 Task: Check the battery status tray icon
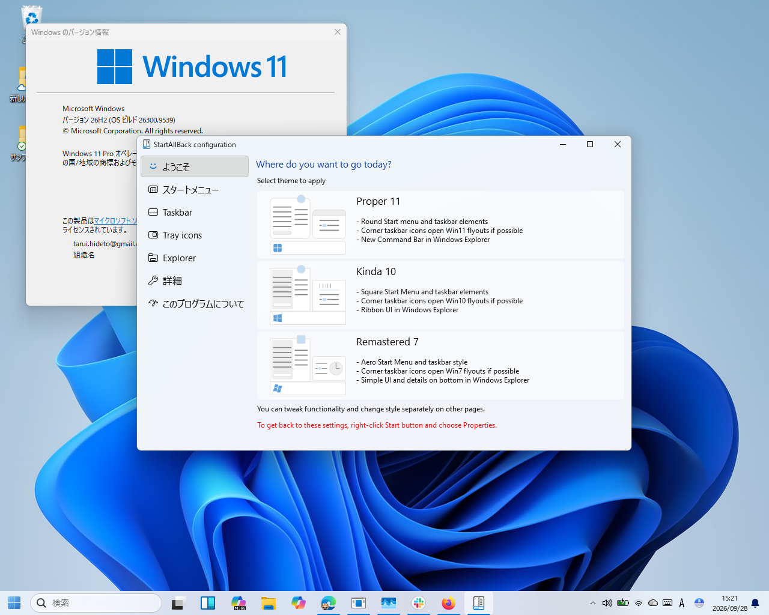[623, 603]
